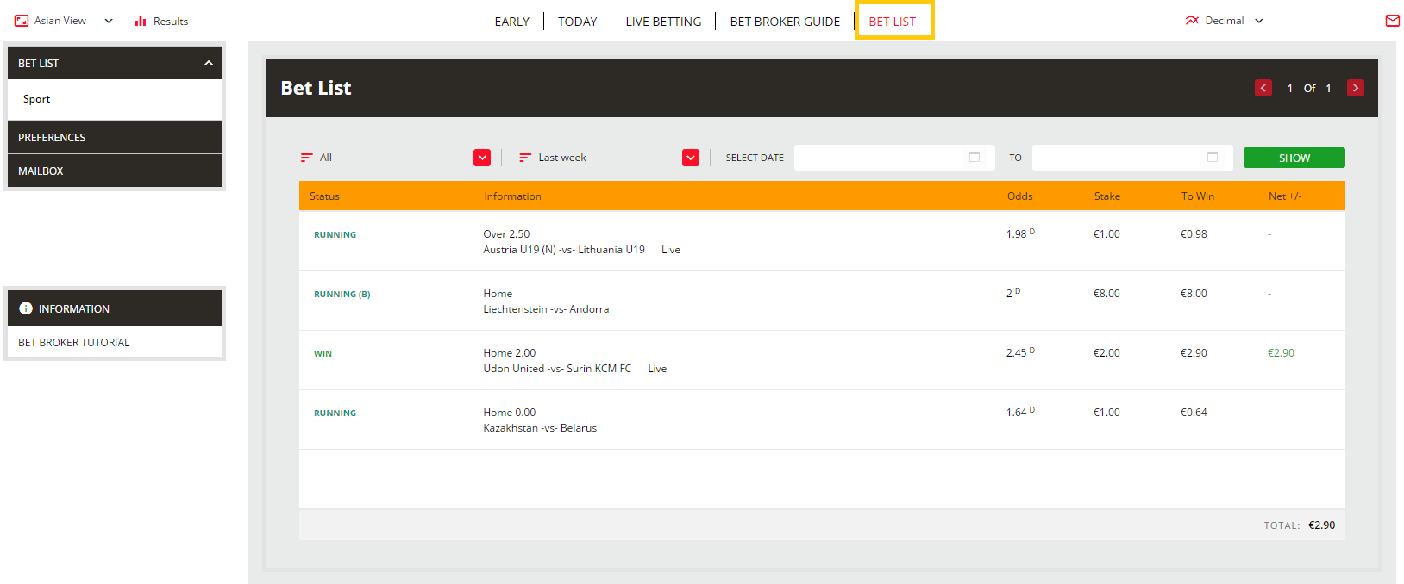The height and width of the screenshot is (584, 1404).
Task: Collapse the Bet List sidebar section
Action: coord(208,63)
